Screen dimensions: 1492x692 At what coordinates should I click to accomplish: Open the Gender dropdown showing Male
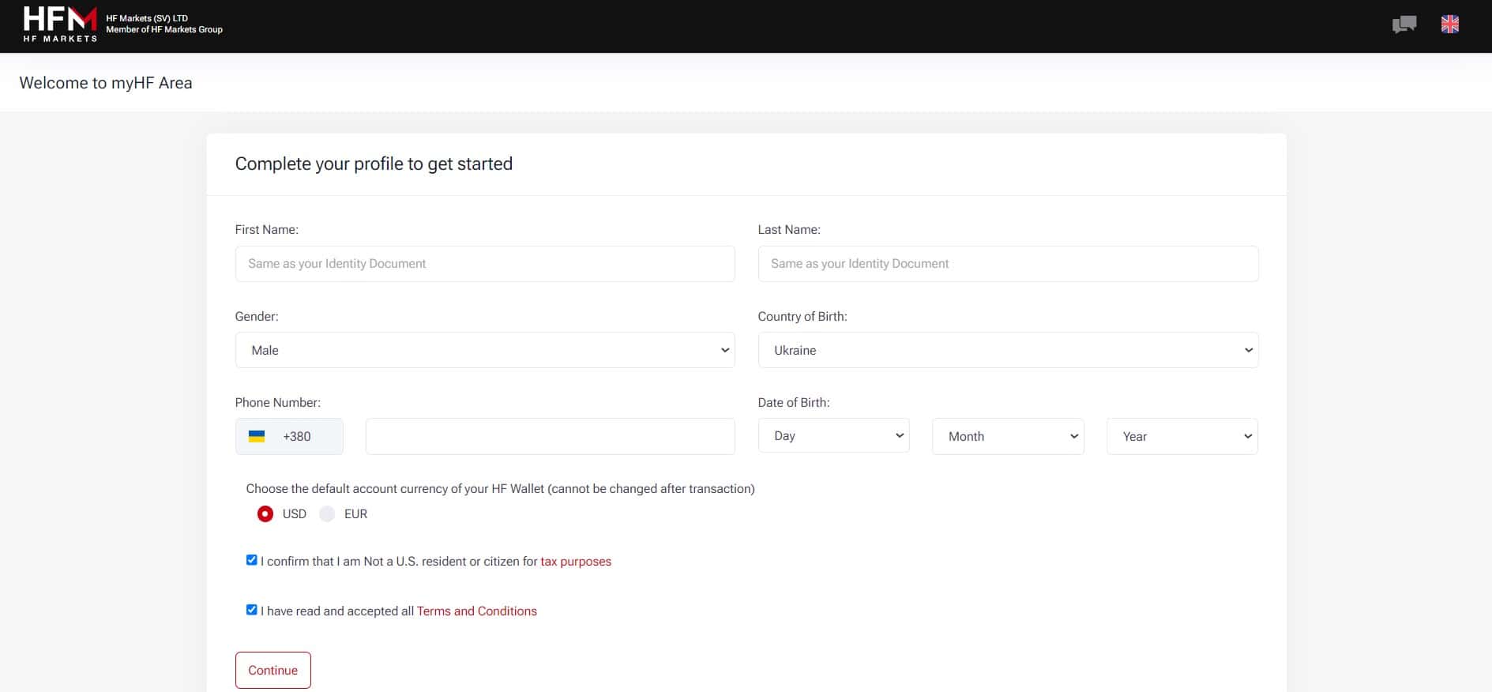pyautogui.click(x=485, y=350)
